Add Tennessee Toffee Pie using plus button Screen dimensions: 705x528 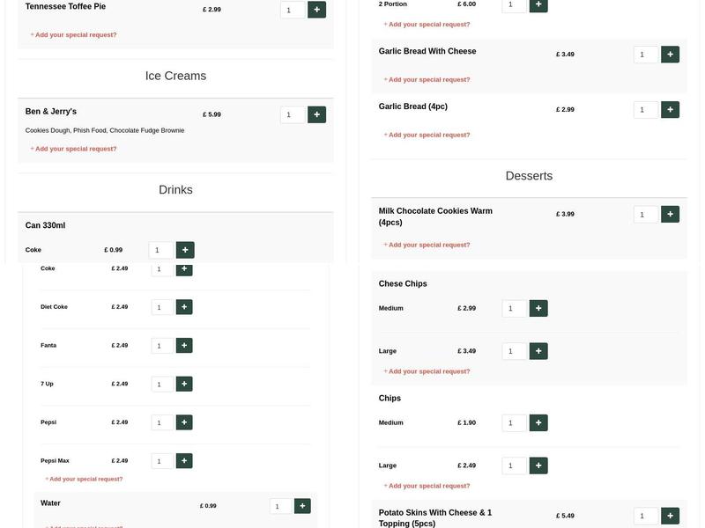pos(316,10)
